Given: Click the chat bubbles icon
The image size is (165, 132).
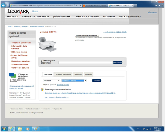Looking at the screenshot, I should pos(13,75).
